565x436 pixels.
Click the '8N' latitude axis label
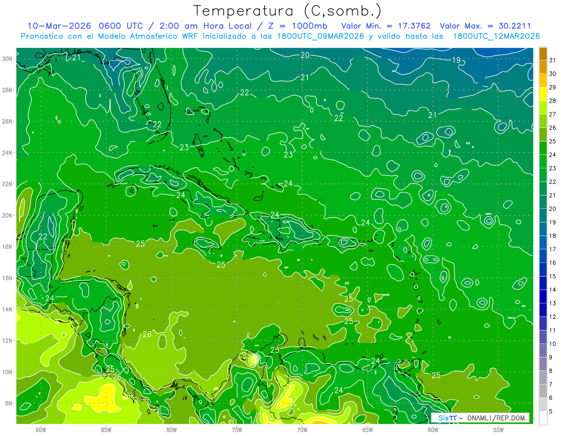(x=9, y=404)
